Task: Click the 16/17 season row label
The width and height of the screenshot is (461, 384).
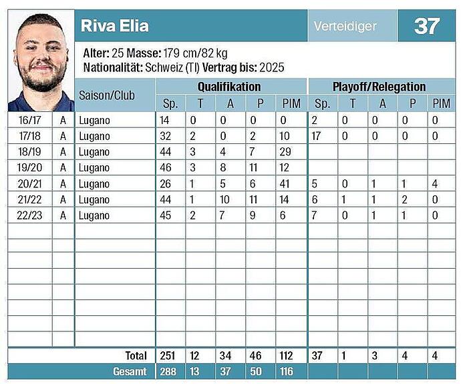Action: point(30,120)
